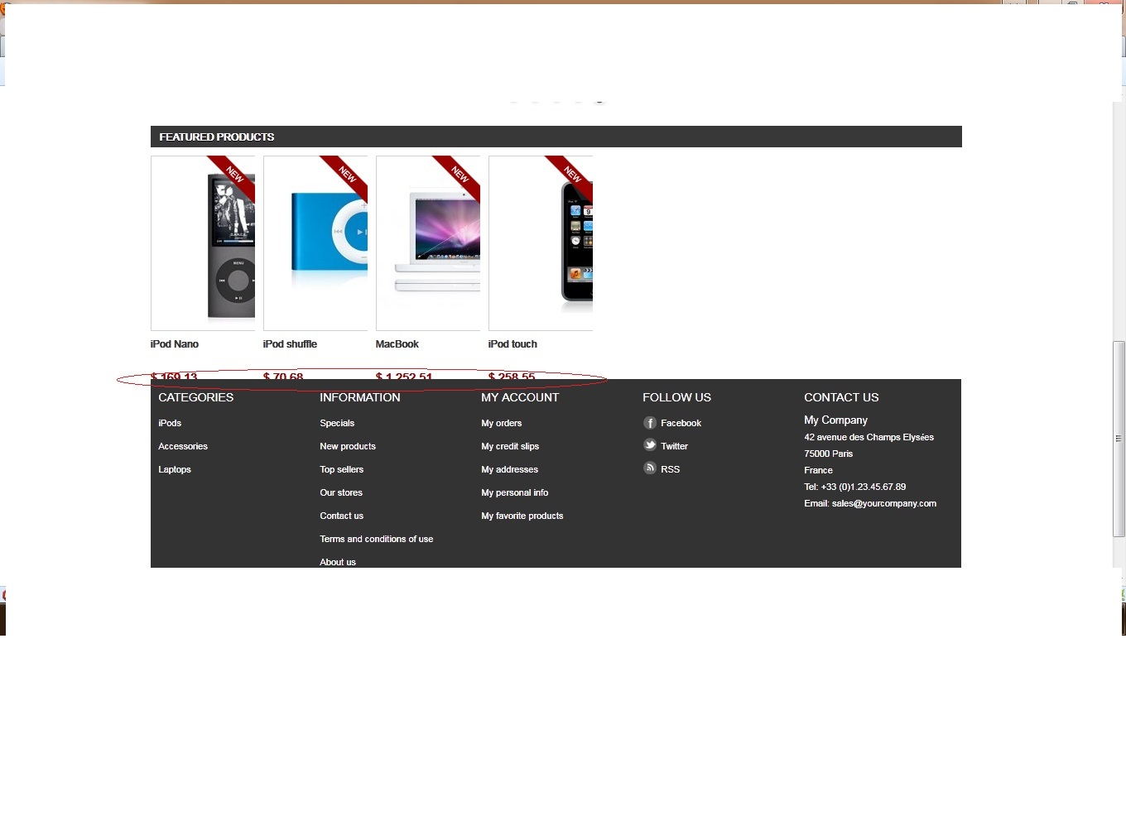Open the iPod touch product image
Screen dimensions: 1126x821
(541, 243)
